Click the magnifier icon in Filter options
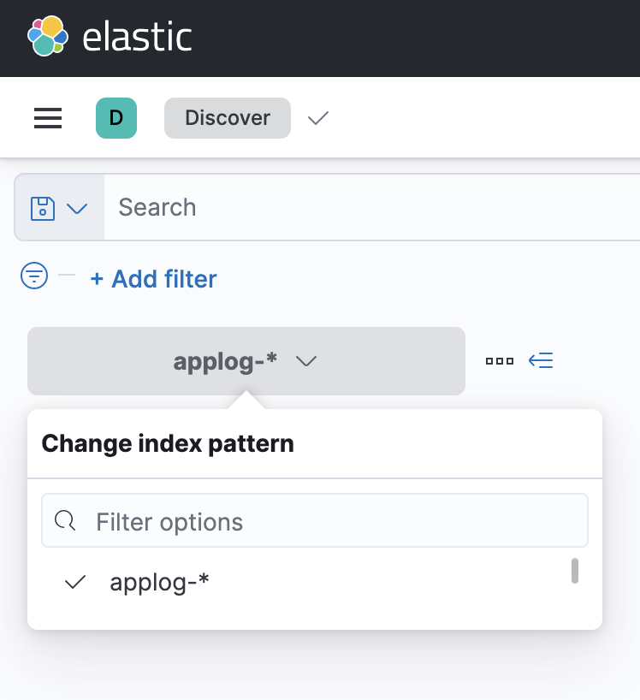This screenshot has width=640, height=700. pyautogui.click(x=65, y=520)
